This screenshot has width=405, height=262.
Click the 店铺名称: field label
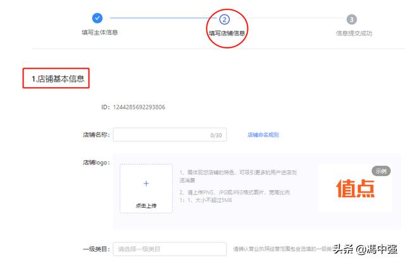click(96, 134)
